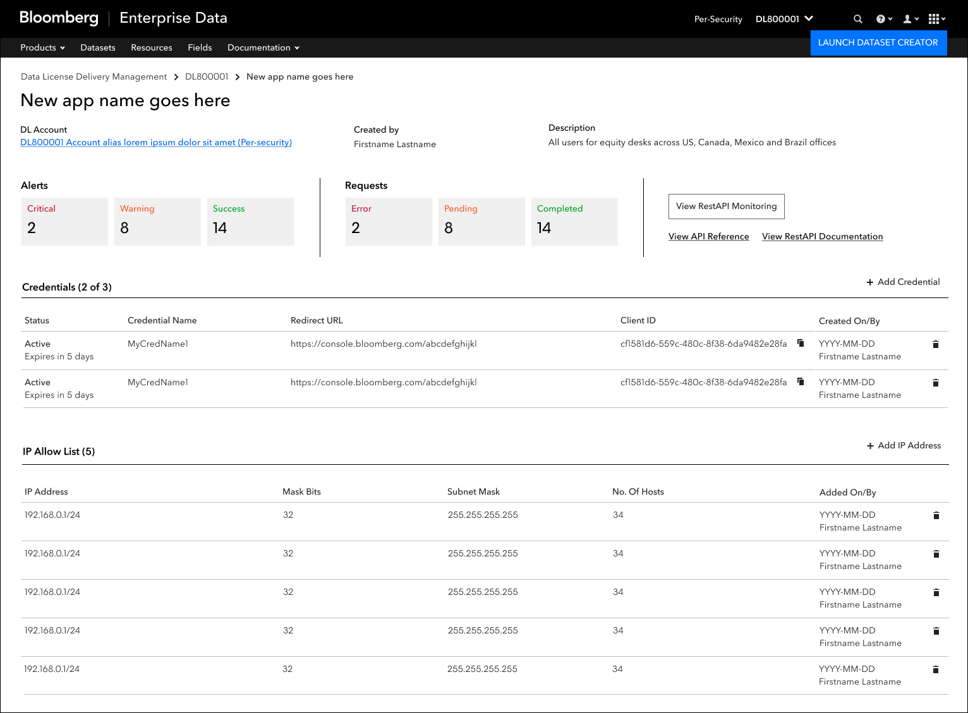Click Add IP Address
968x713 pixels.
point(904,445)
